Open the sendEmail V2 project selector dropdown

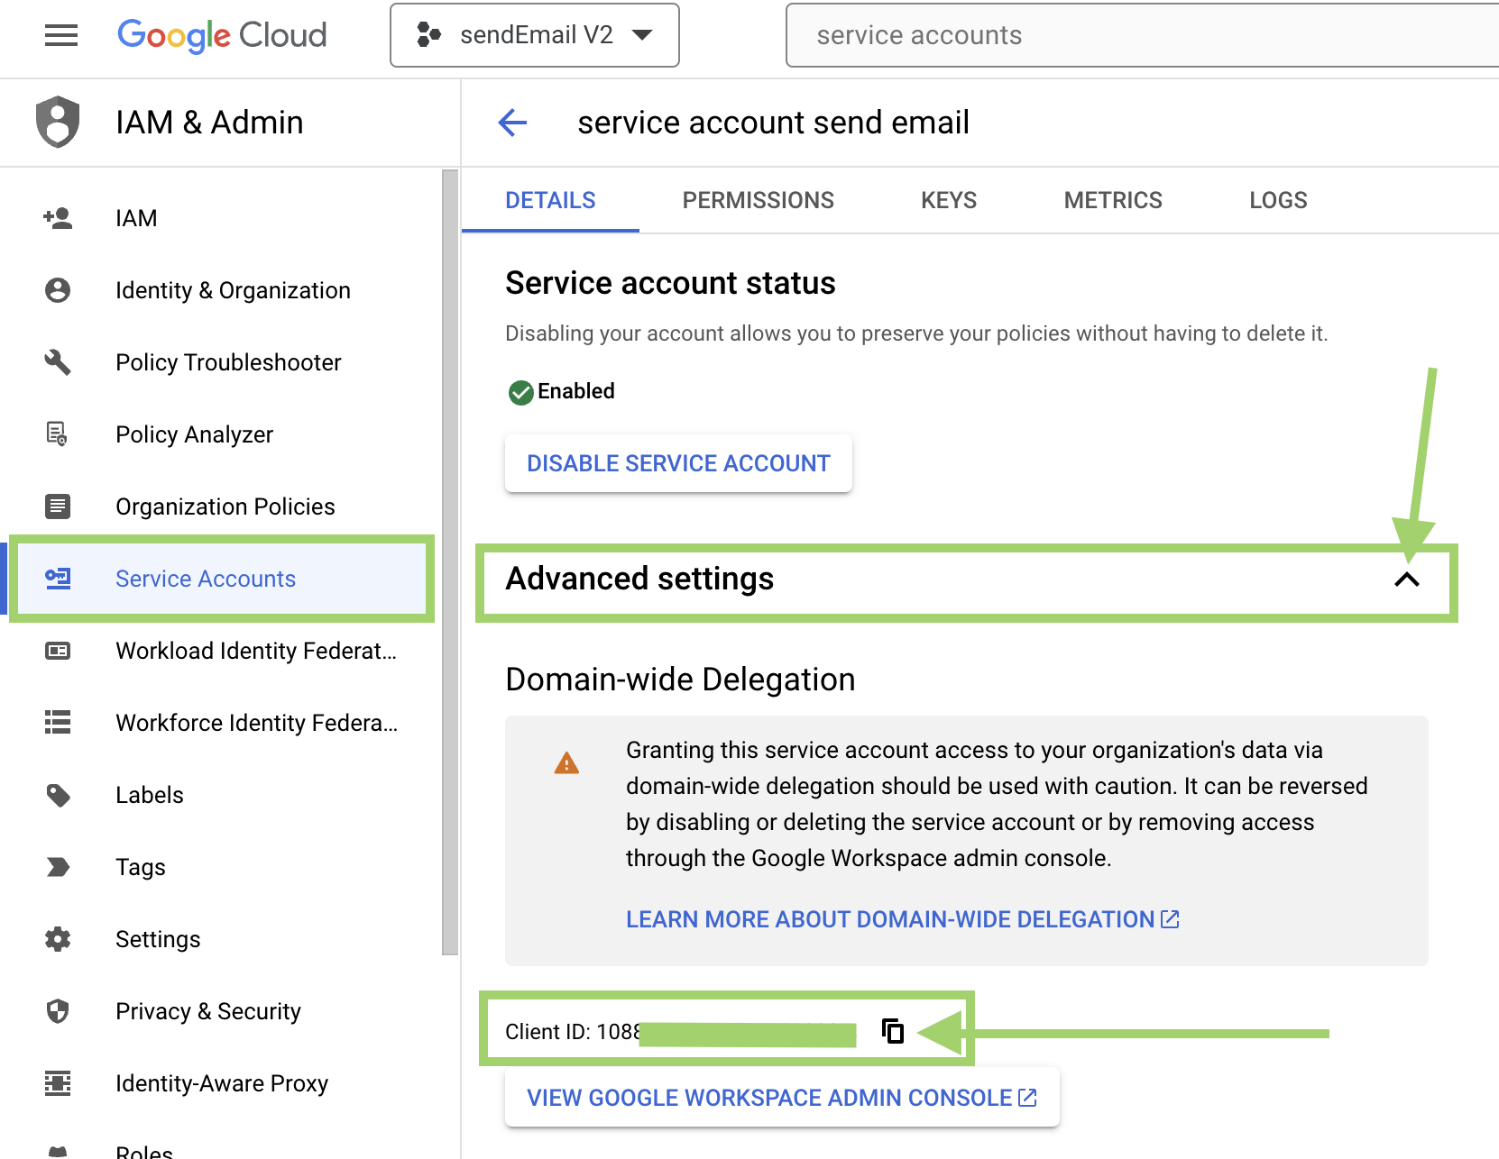point(534,35)
